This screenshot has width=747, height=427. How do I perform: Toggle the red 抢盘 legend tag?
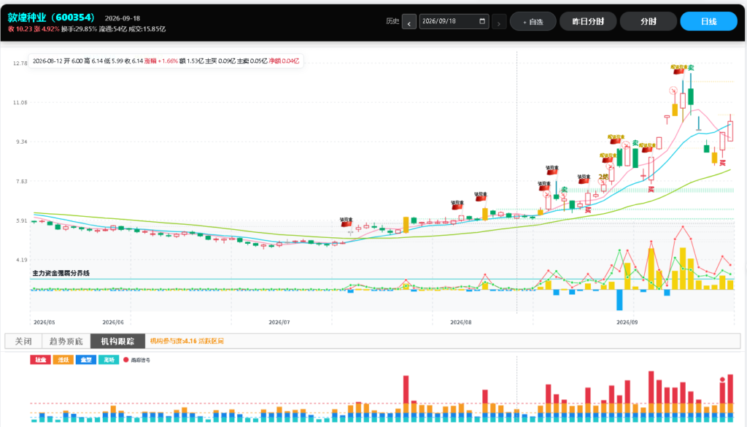pos(40,360)
